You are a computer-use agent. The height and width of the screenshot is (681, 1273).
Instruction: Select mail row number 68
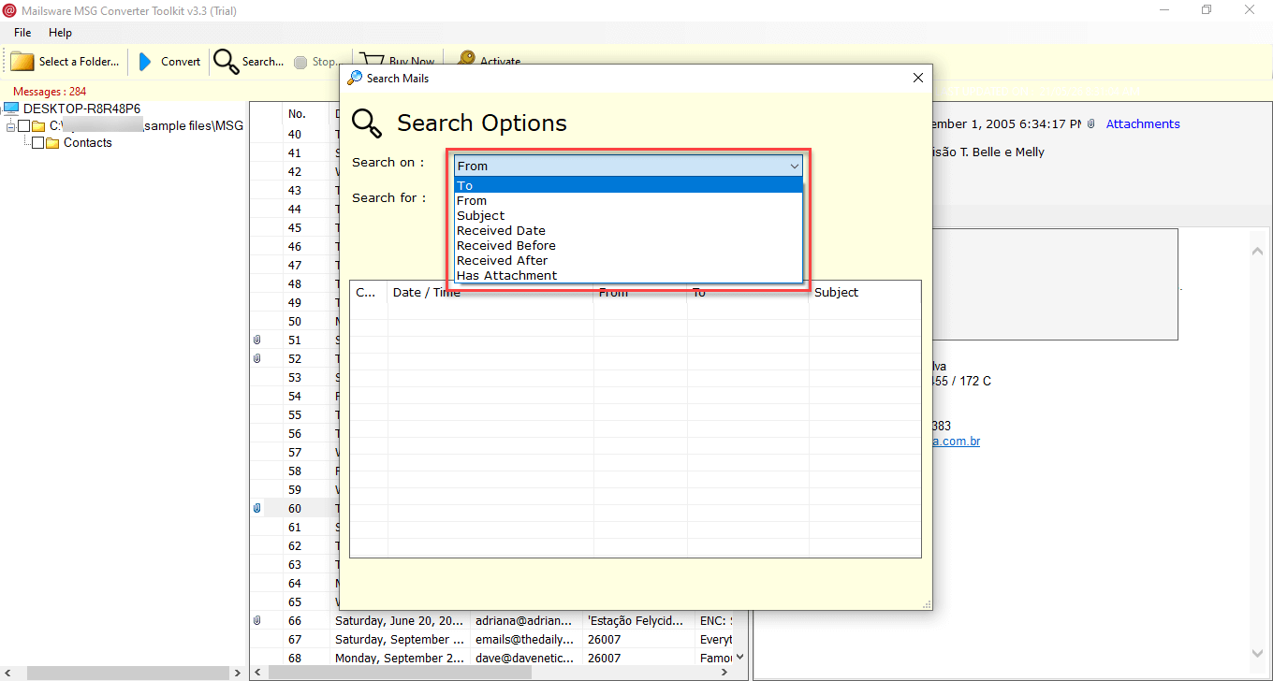[295, 658]
